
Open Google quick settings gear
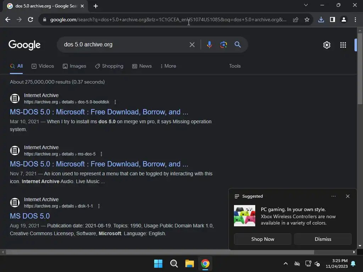coord(326,45)
